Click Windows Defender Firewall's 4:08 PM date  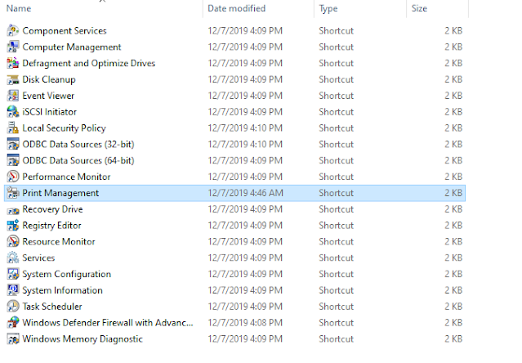click(x=245, y=323)
